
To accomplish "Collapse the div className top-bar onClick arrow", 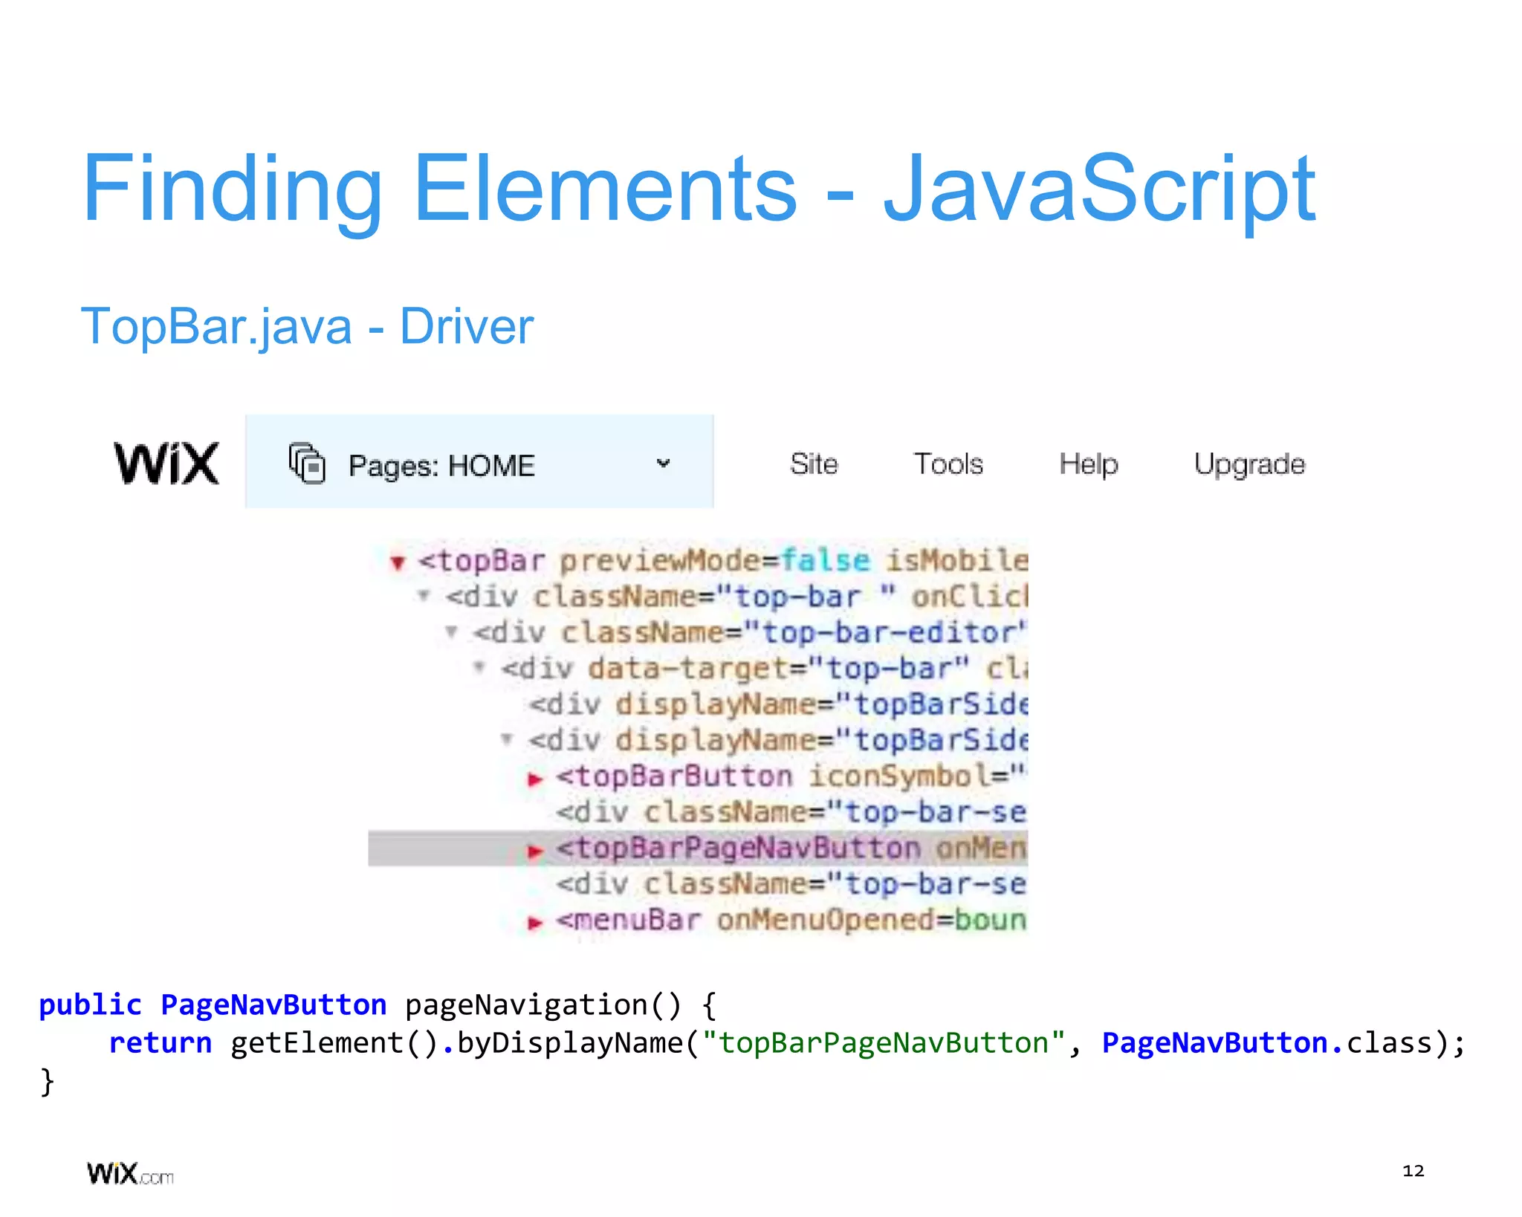I will [424, 596].
